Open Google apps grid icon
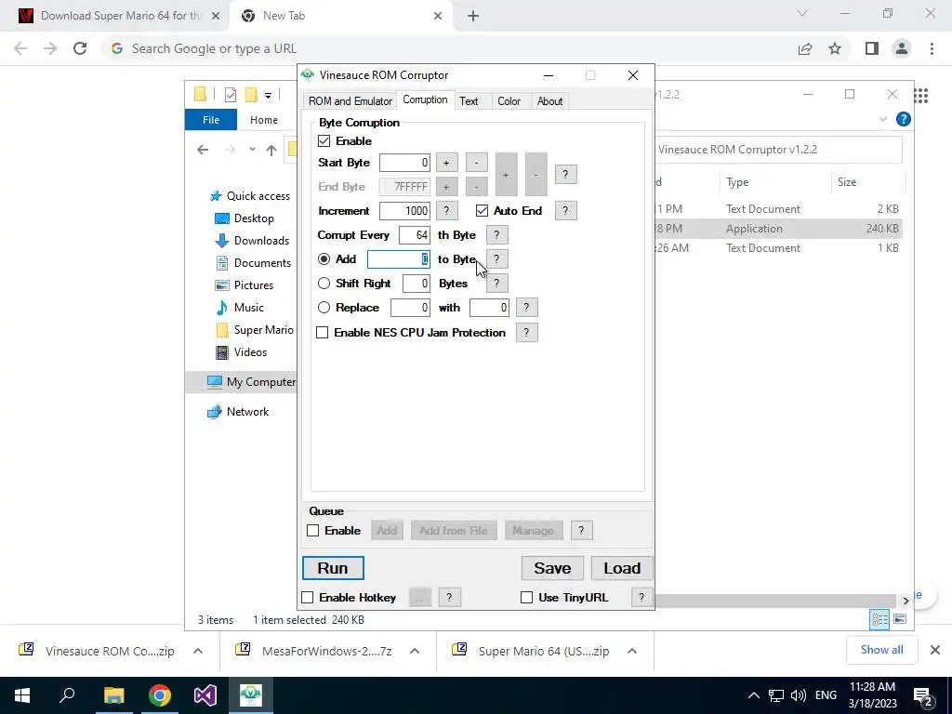The width and height of the screenshot is (952, 714). (921, 96)
